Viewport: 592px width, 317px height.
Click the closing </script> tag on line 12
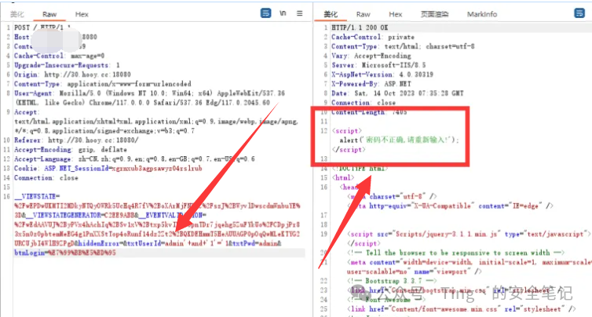click(x=349, y=149)
